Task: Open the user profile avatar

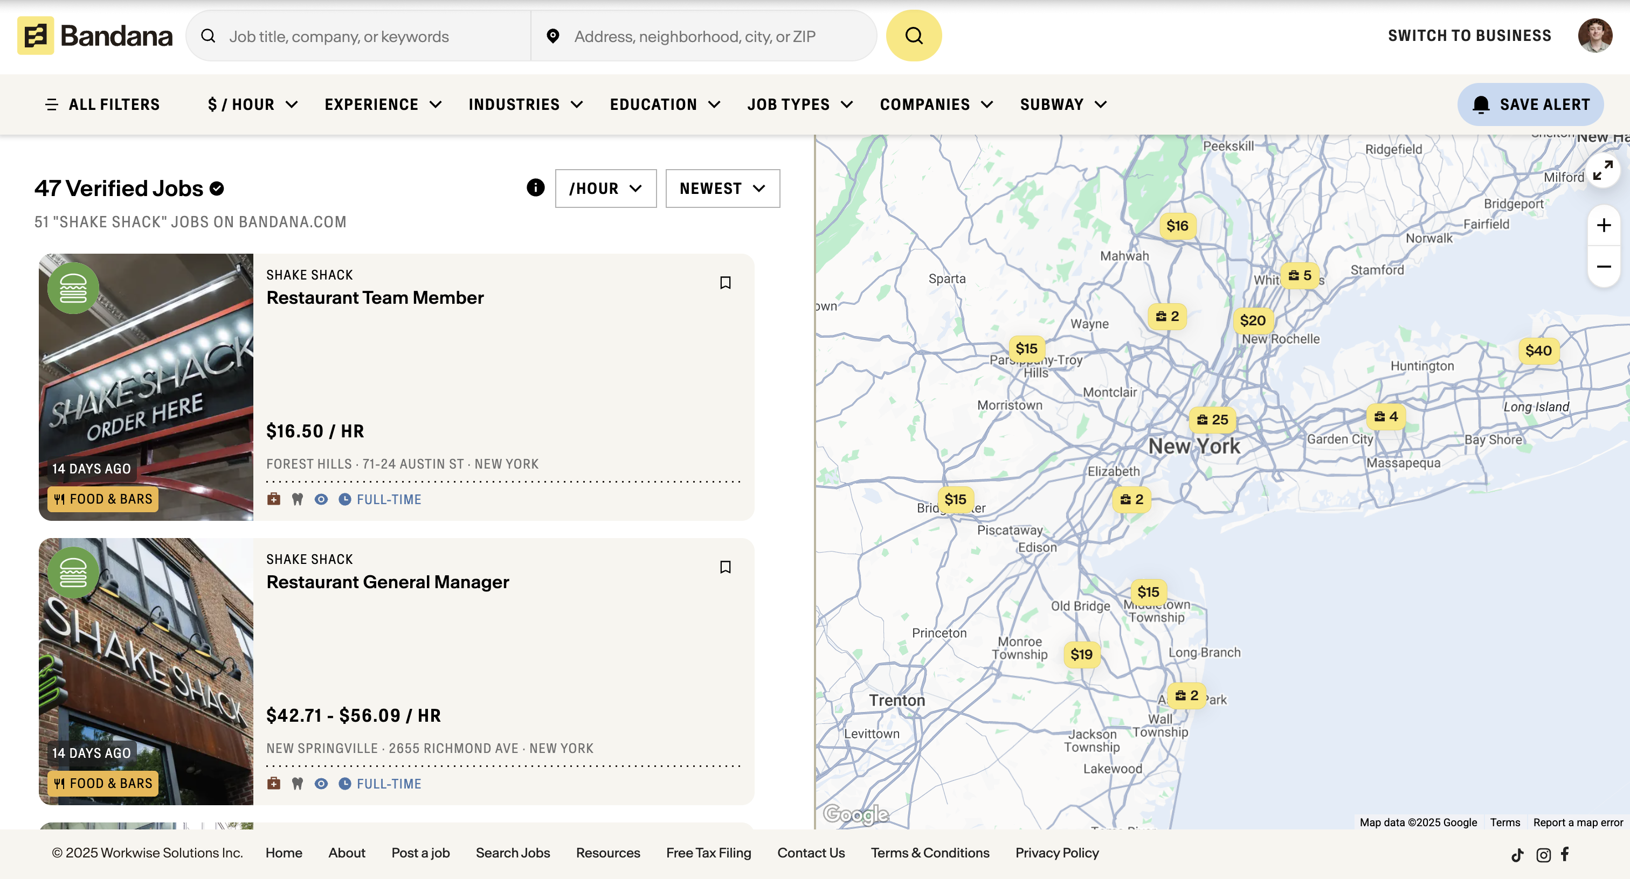Action: tap(1594, 36)
